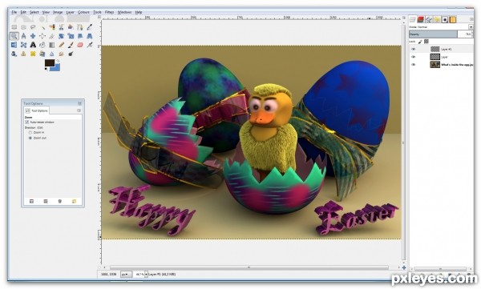Select the Fuzzy Select wand tool
The image size is (481, 289).
pos(42,27)
